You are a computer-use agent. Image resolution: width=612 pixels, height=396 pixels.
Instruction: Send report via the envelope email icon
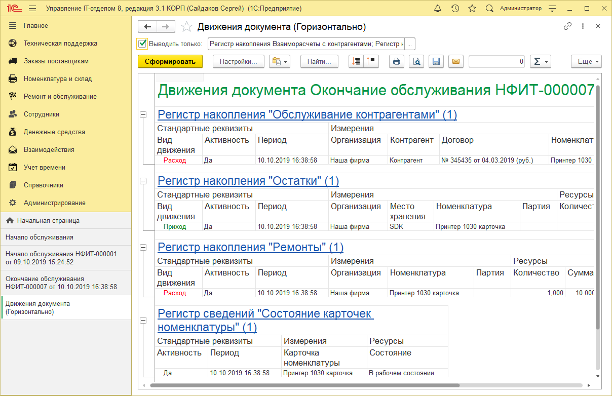(456, 61)
